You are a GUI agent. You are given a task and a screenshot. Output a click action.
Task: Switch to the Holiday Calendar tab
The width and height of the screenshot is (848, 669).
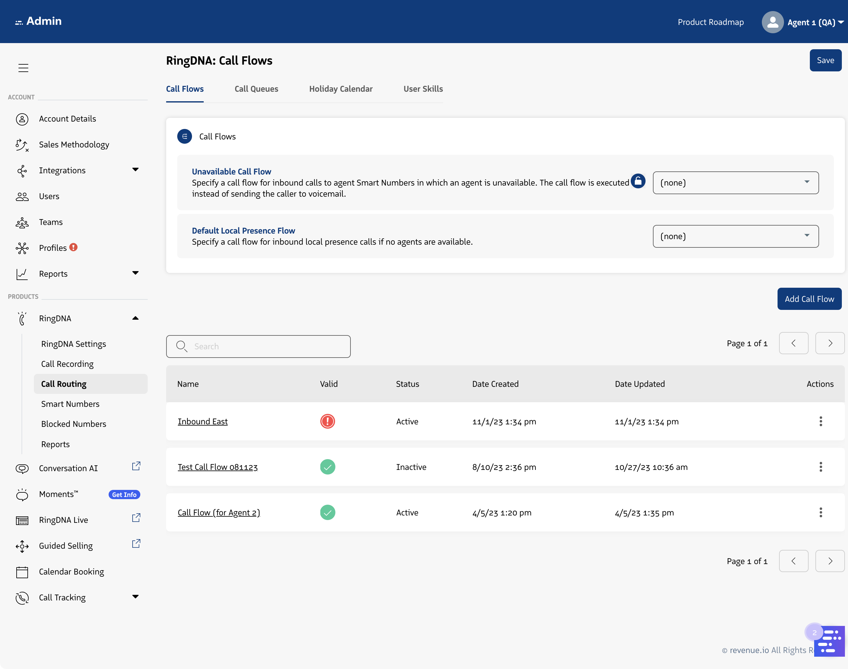[x=340, y=89]
